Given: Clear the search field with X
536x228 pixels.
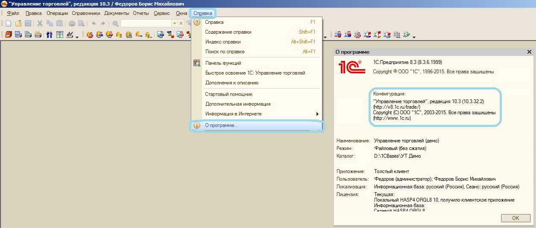Looking at the screenshot, I should 181,23.
